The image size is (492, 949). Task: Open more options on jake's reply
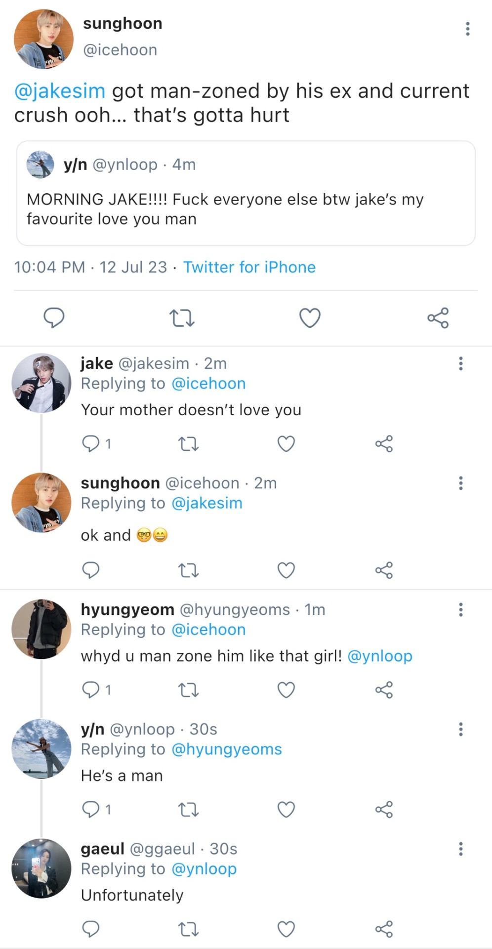(x=460, y=363)
